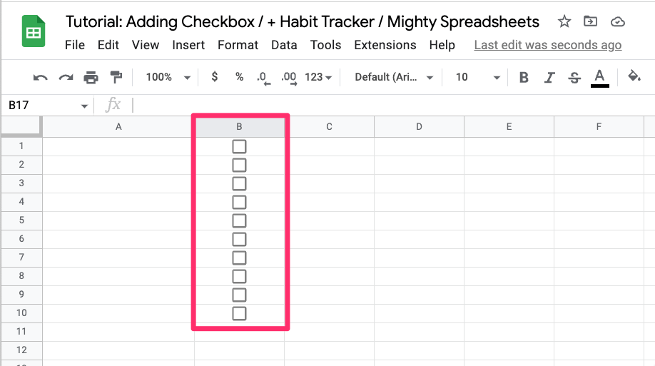The width and height of the screenshot is (655, 366).
Task: Tick the checkbox in cell B10
Action: (239, 313)
